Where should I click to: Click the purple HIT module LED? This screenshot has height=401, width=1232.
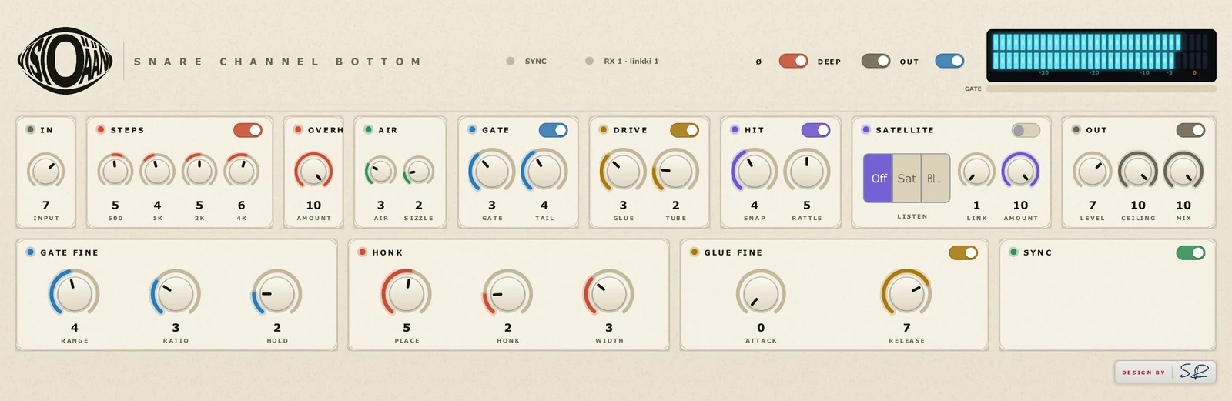(735, 129)
